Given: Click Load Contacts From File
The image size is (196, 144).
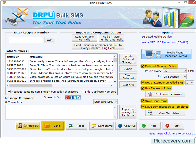Looking at the screenshot, I should pos(84,38).
